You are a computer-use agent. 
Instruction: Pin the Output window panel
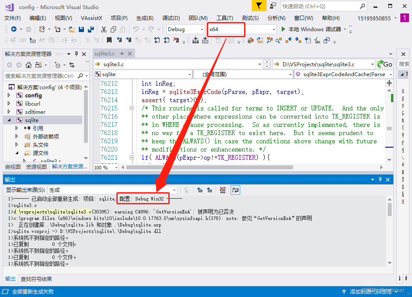tap(380, 180)
